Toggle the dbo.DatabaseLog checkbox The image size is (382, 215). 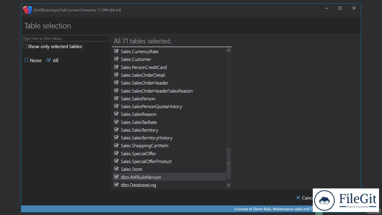point(116,185)
